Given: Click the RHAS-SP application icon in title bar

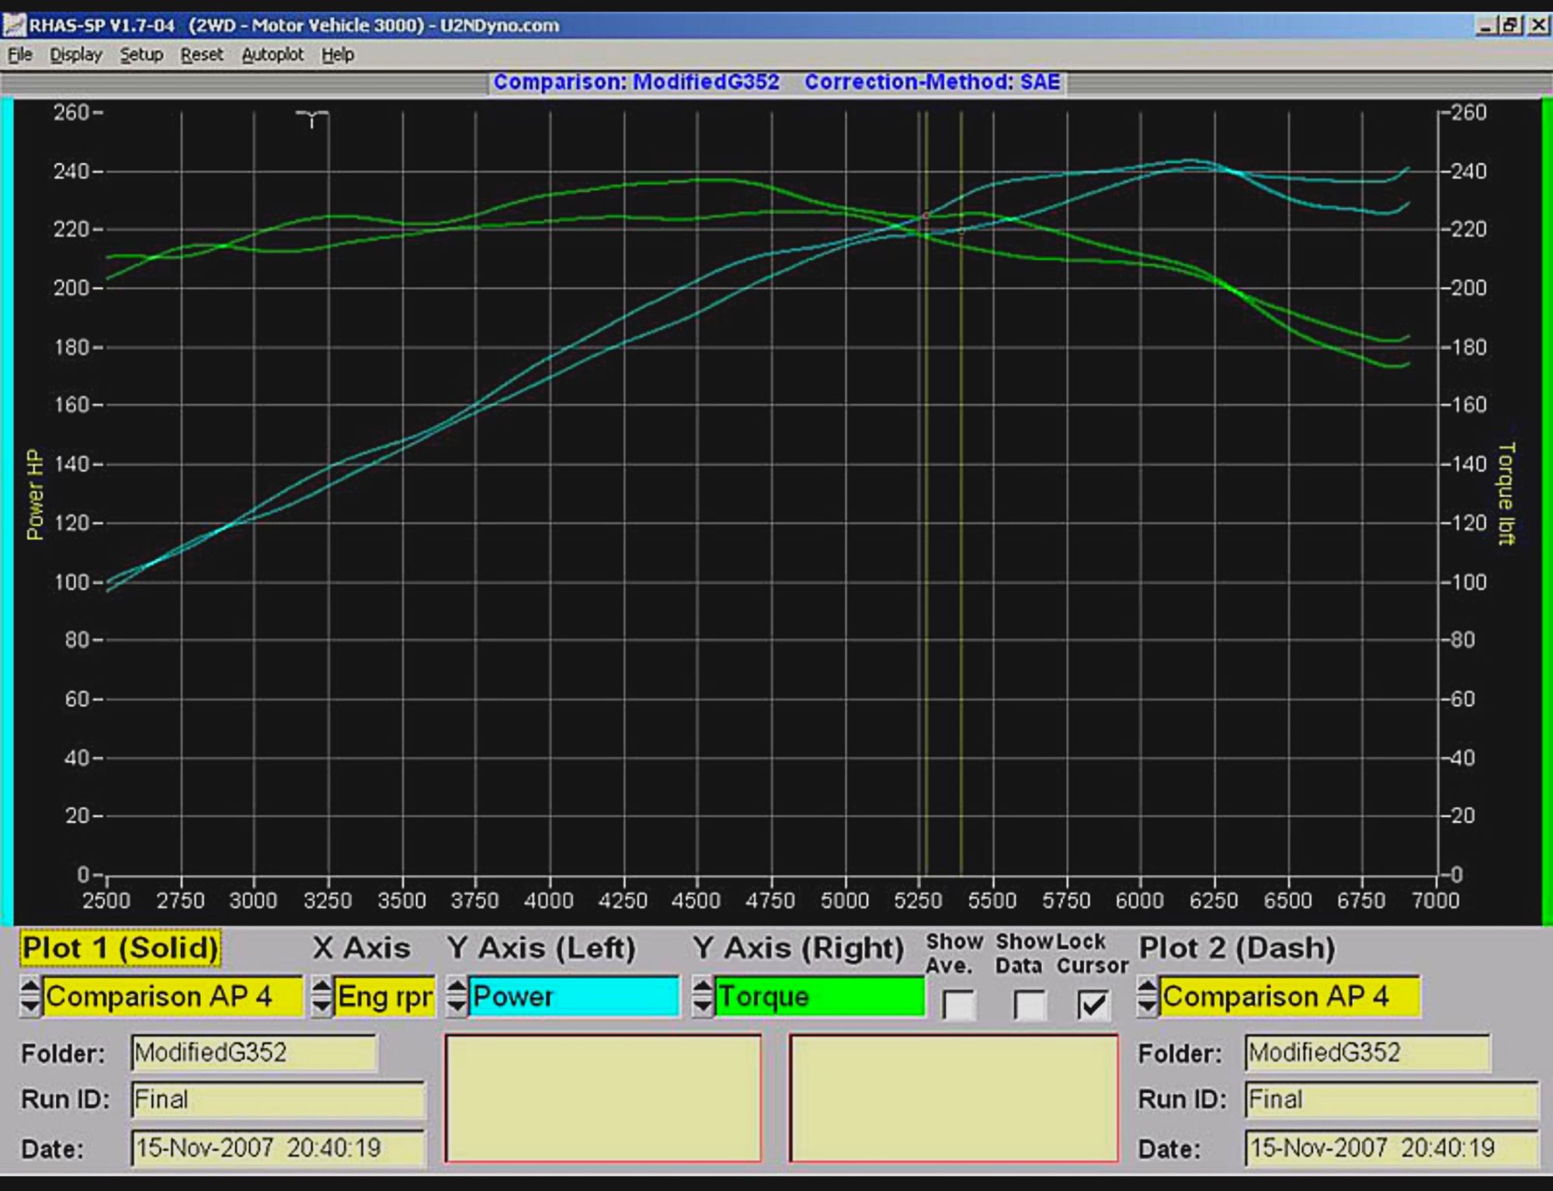Looking at the screenshot, I should point(12,25).
